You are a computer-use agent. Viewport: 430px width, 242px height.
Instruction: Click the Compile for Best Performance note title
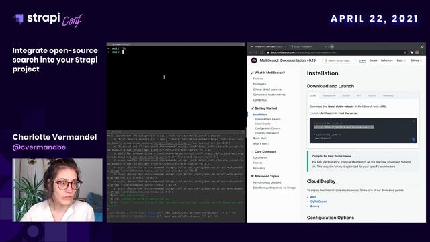pyautogui.click(x=331, y=156)
